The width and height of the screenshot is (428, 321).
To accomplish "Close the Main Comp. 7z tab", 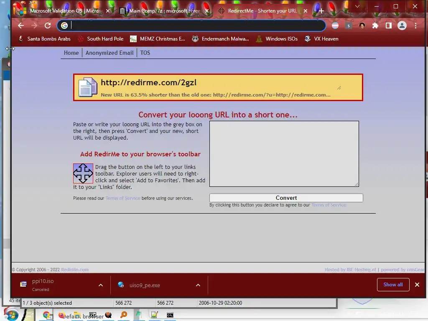I will (x=207, y=11).
